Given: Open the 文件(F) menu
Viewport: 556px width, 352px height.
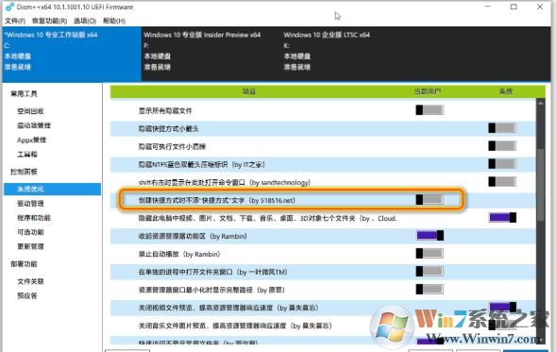Looking at the screenshot, I should [15, 21].
